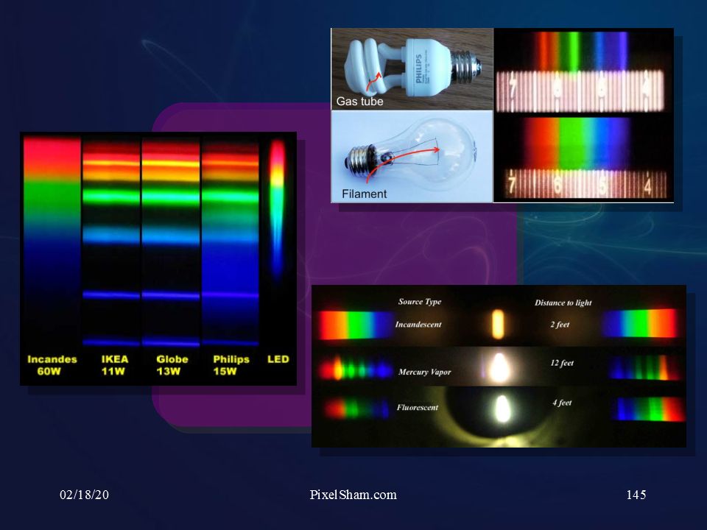This screenshot has width=707, height=530.
Task: Click the Gas tube caption
Action: [x=359, y=102]
